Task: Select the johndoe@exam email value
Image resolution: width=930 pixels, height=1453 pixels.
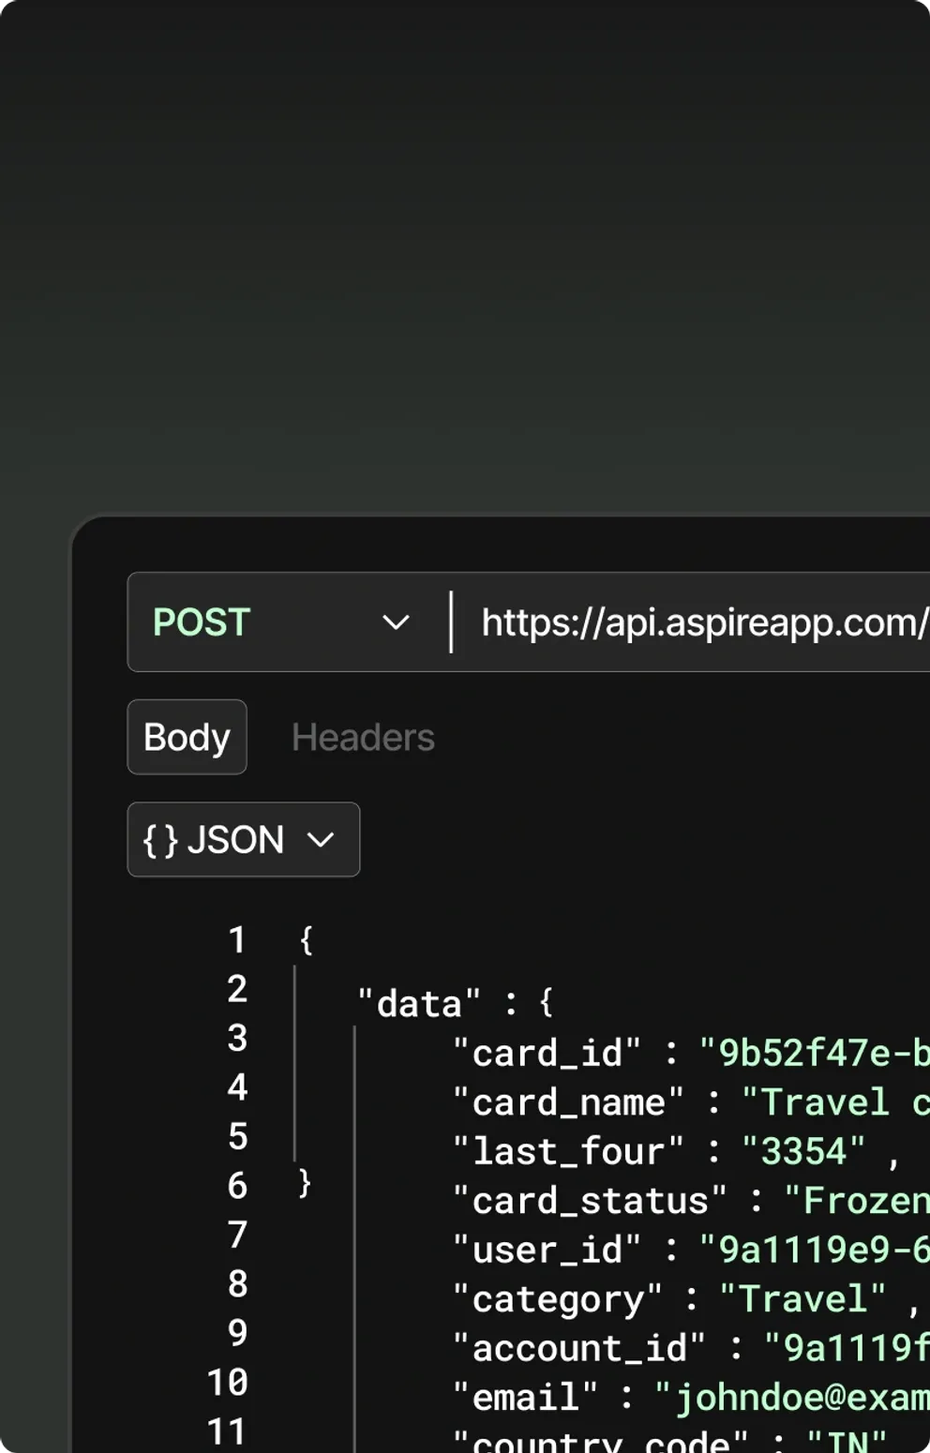Action: 792,1398
